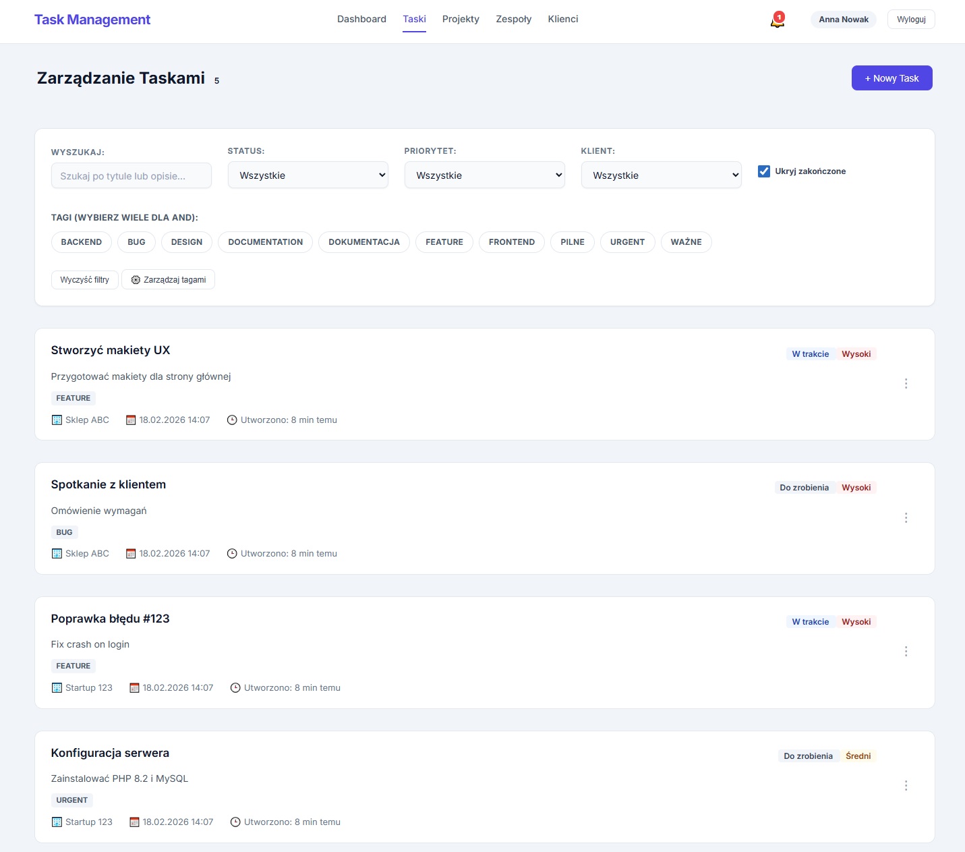Viewport: 965px width, 852px height.
Task: Open three-dot menu for Konfiguracja serwera
Action: tap(906, 786)
